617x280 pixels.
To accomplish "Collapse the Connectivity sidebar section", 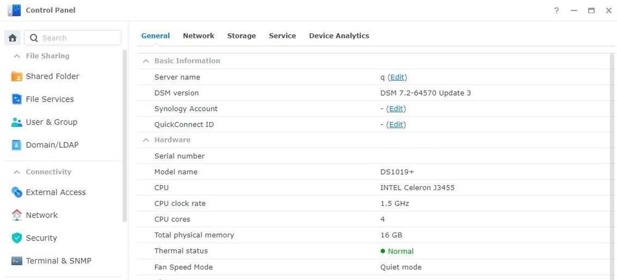I will (17, 172).
